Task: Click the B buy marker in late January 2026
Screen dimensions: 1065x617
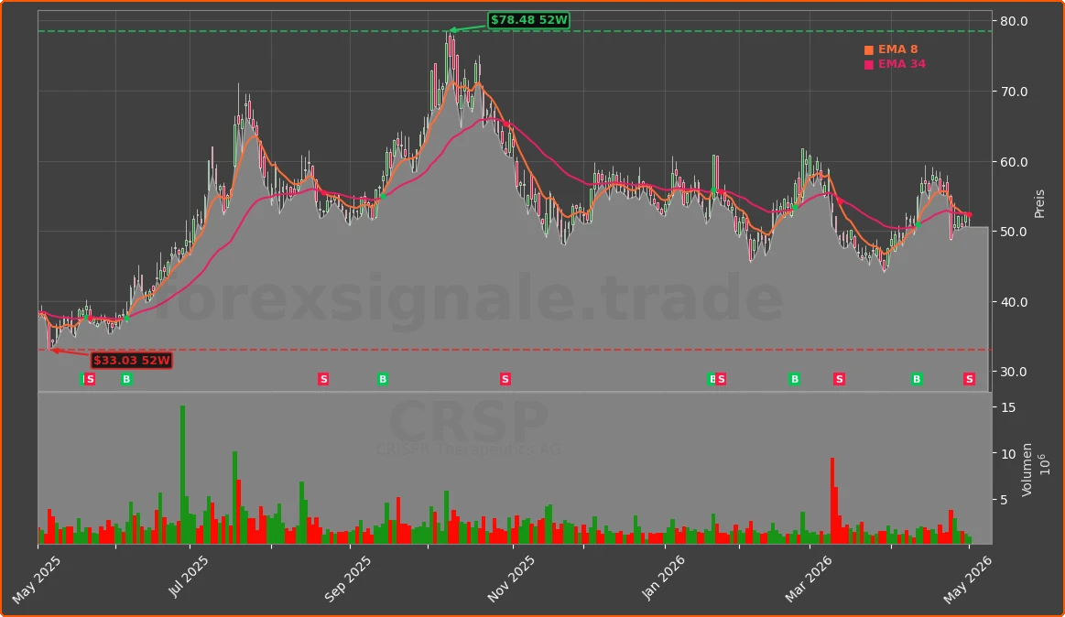Action: (712, 379)
